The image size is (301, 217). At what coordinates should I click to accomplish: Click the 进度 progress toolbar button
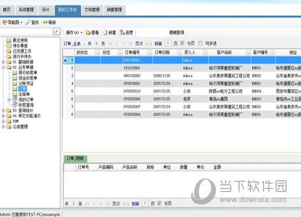coord(127,33)
